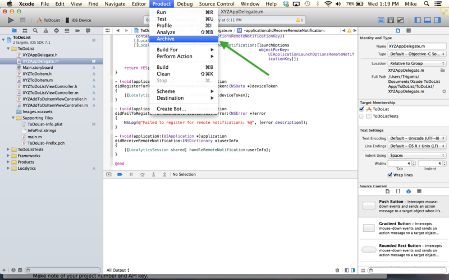Click the Step Over debug button
The image size is (449, 280).
click(142, 174)
